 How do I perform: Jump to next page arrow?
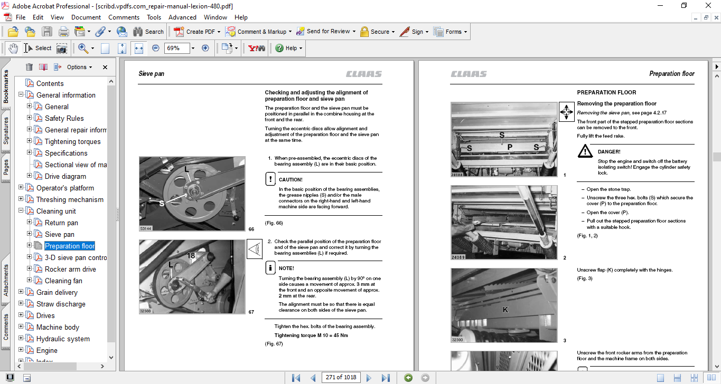tap(369, 378)
